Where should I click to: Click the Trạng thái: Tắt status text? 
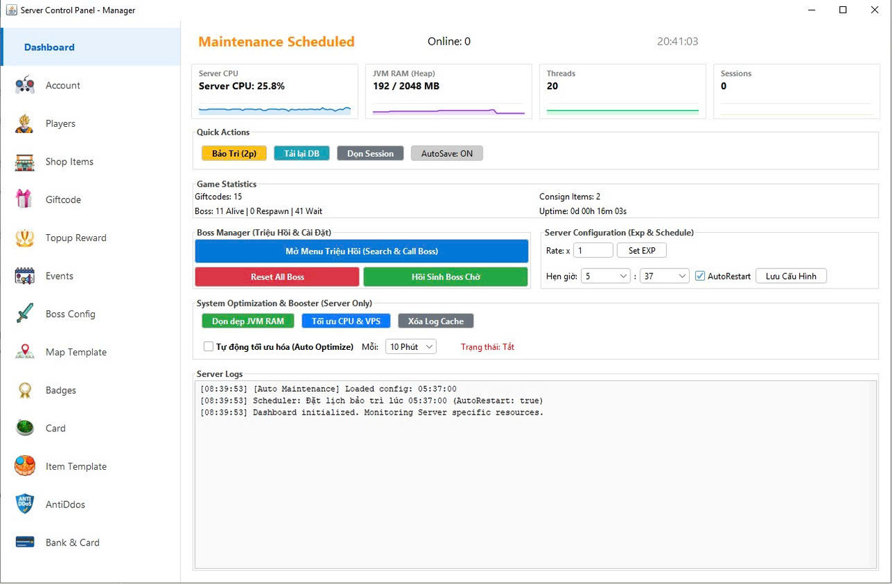point(487,346)
